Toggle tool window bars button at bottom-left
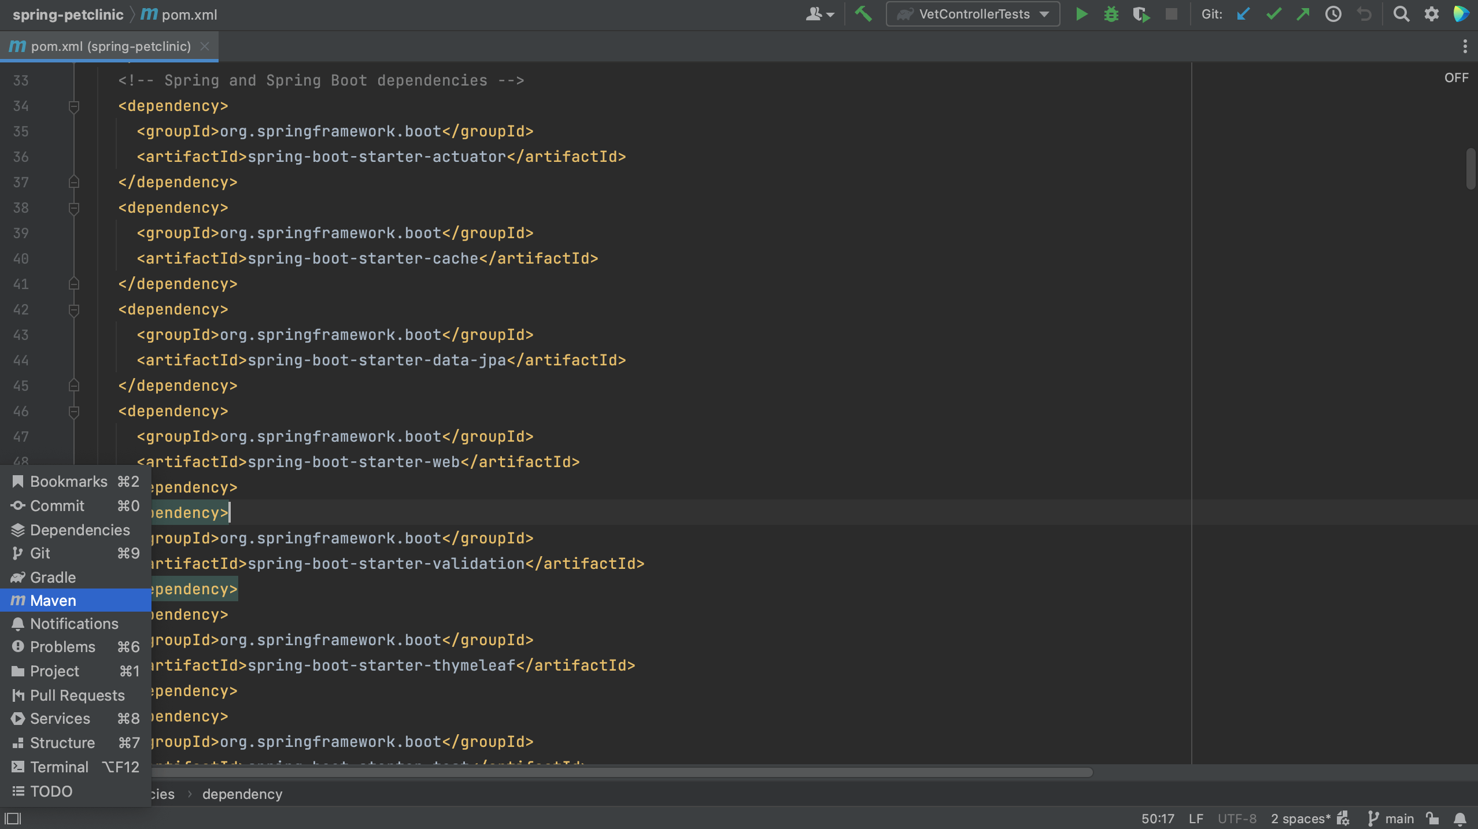 pos(13,819)
